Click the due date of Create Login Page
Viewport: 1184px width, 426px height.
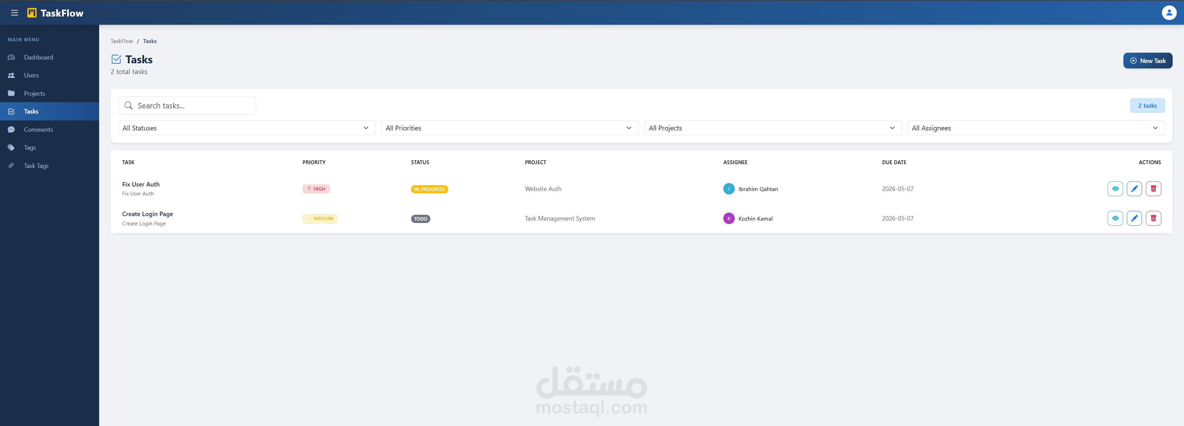[898, 218]
